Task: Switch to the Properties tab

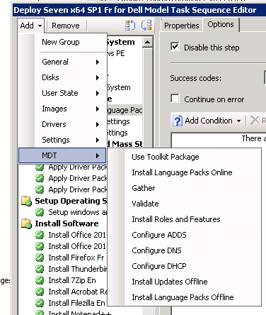Action: [x=182, y=26]
